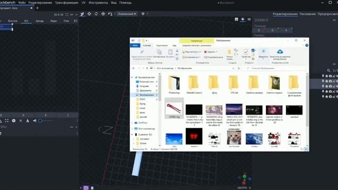This screenshot has width=338, height=190.
Task: Select the red butterfly thumbnail on black background
Action: tap(194, 137)
